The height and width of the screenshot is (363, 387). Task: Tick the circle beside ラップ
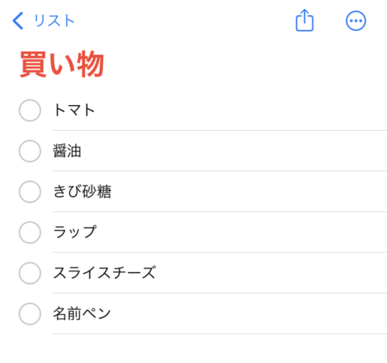[29, 232]
